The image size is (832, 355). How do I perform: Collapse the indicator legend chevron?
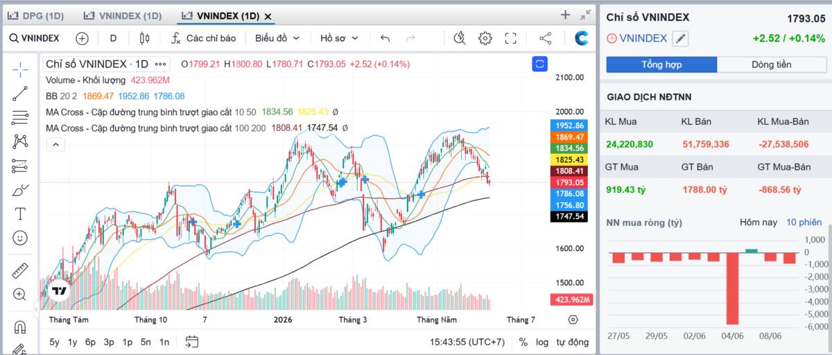click(x=55, y=144)
